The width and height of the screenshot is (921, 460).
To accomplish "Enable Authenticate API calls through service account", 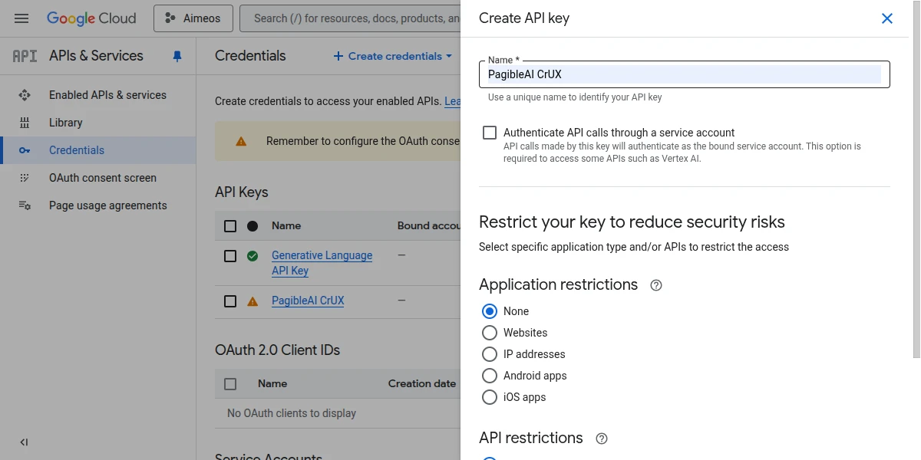I will 490,133.
